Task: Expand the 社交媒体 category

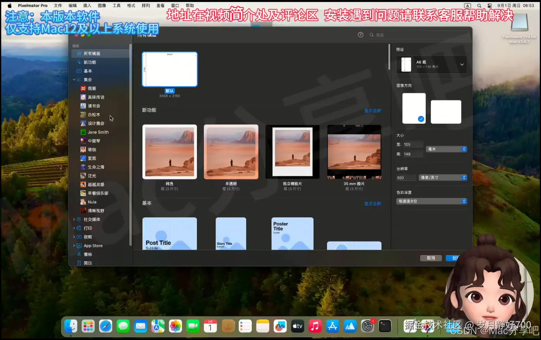Action: pyautogui.click(x=74, y=220)
